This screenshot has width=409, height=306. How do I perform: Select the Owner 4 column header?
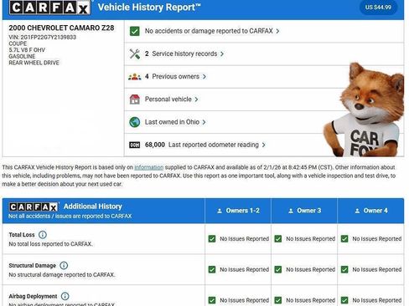coord(370,211)
